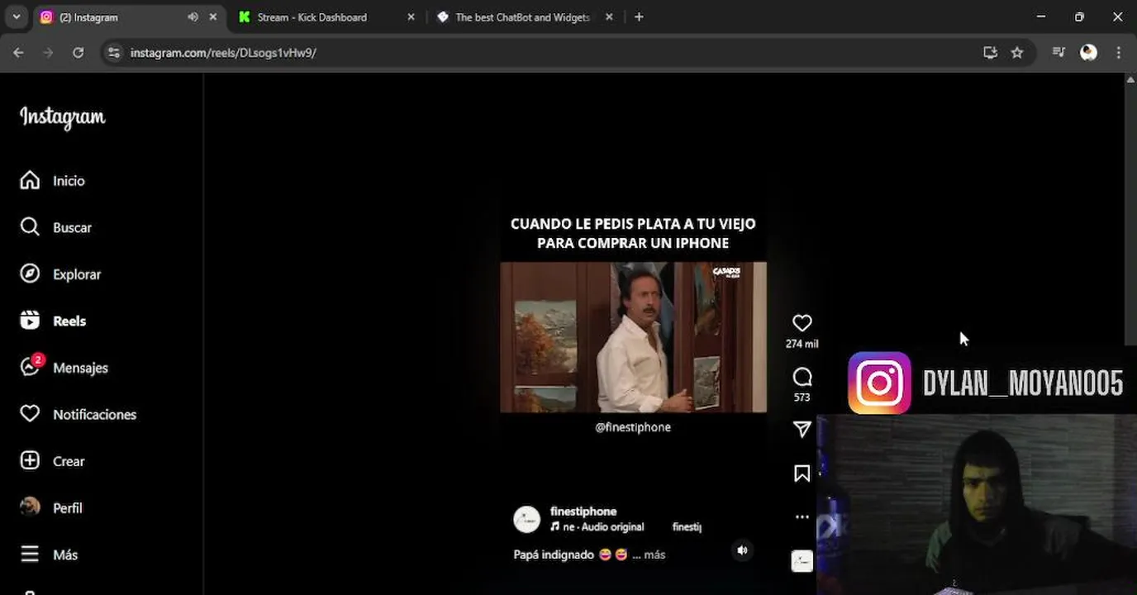Open the tab search dropdown arrow
Screen dimensions: 1137x595
16,17
